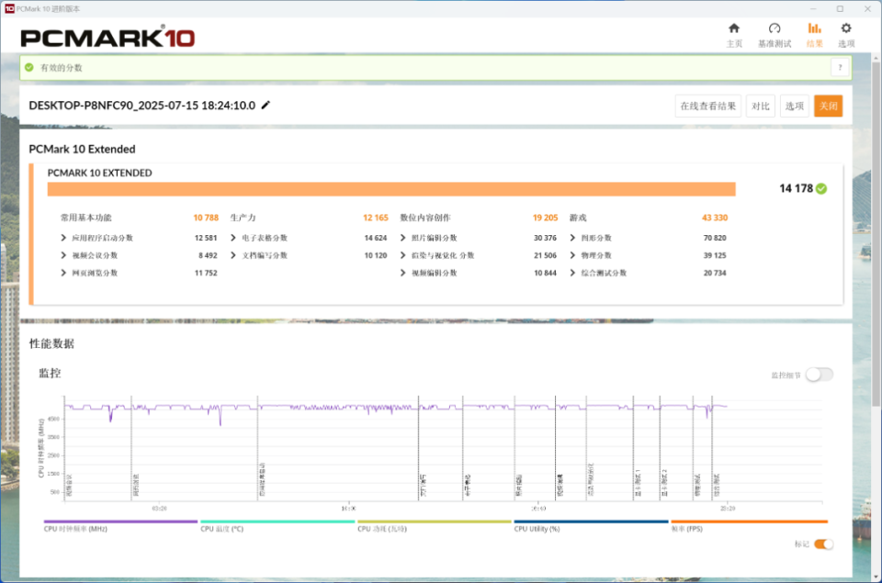Click the 数位内容创作 score 19 205
The image size is (882, 583).
coord(546,218)
